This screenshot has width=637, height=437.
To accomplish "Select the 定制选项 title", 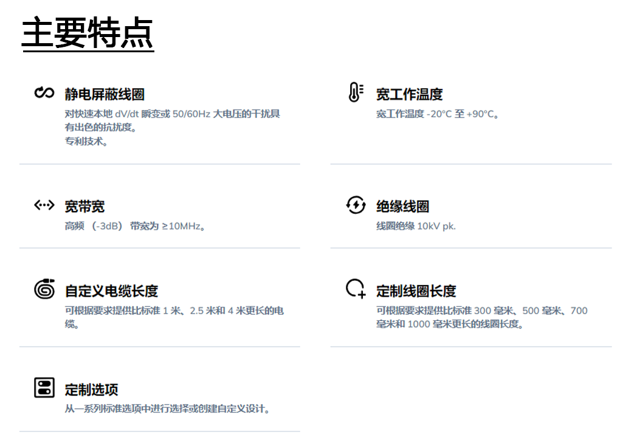I will [x=91, y=390].
